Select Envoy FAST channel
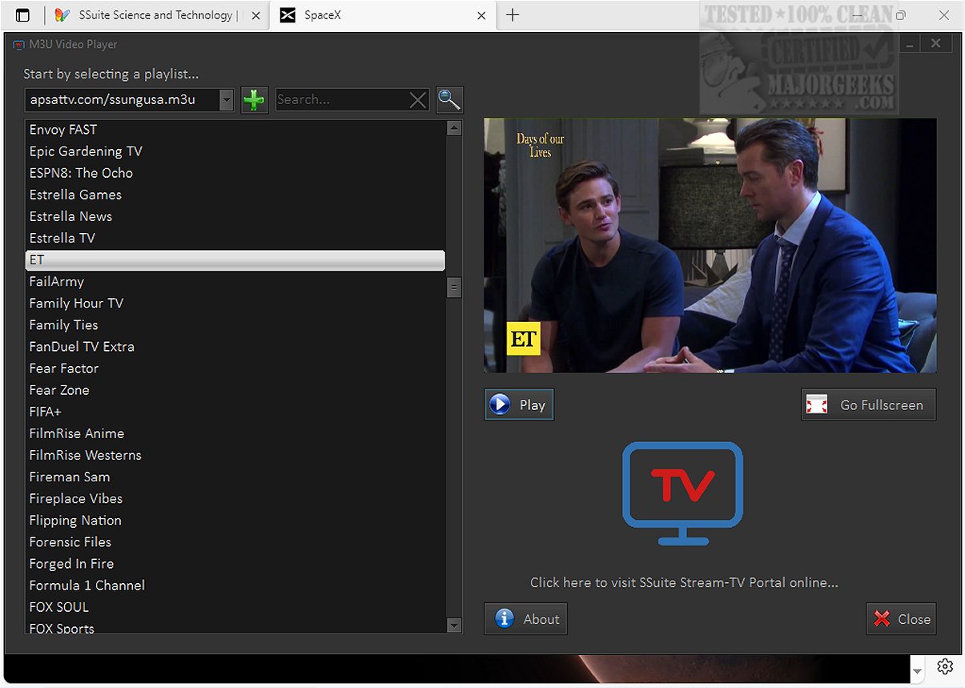 pyautogui.click(x=235, y=130)
